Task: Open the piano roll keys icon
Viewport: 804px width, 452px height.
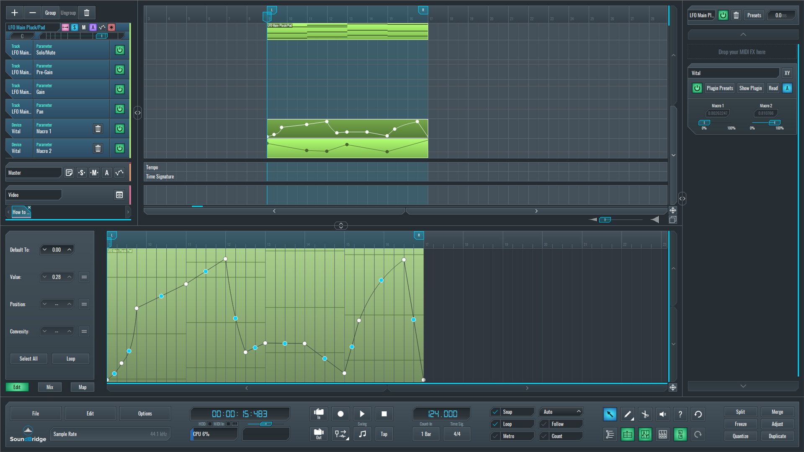Action: pyautogui.click(x=663, y=434)
